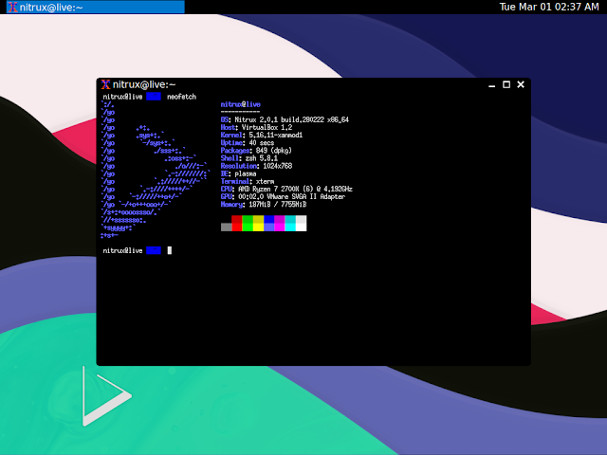Image resolution: width=607 pixels, height=455 pixels.
Task: Click the Shell line zsh 5.8.1
Action: 249,158
